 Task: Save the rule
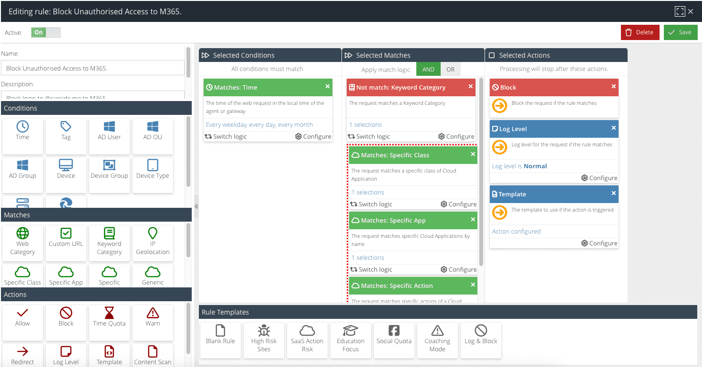tap(680, 32)
